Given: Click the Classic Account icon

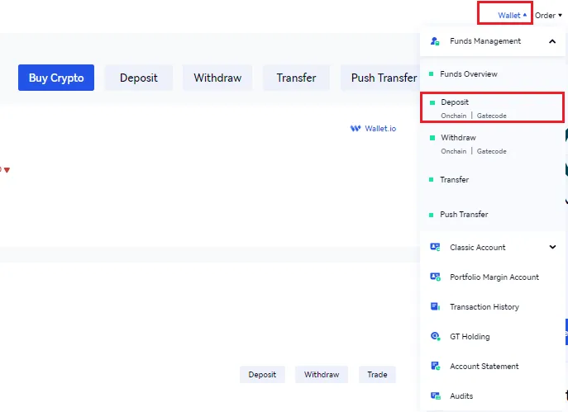Looking at the screenshot, I should click(x=435, y=247).
